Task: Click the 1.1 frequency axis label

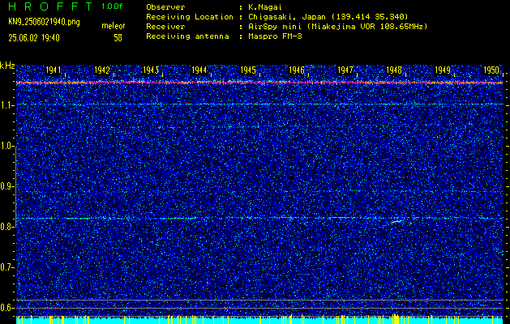Action: [7, 105]
